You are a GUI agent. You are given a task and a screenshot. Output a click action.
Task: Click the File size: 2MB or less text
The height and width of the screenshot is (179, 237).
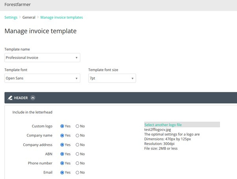click(161, 148)
